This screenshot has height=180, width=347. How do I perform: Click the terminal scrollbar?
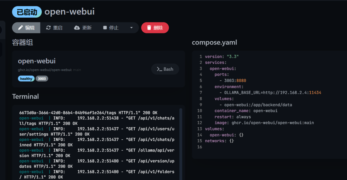pos(181,143)
